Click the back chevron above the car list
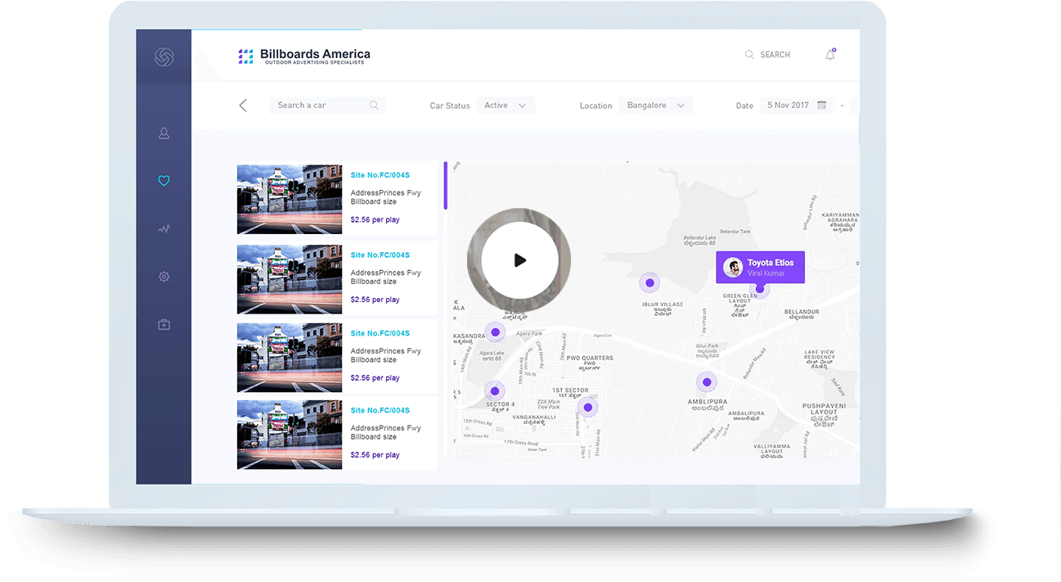The width and height of the screenshot is (1061, 582). 243,105
